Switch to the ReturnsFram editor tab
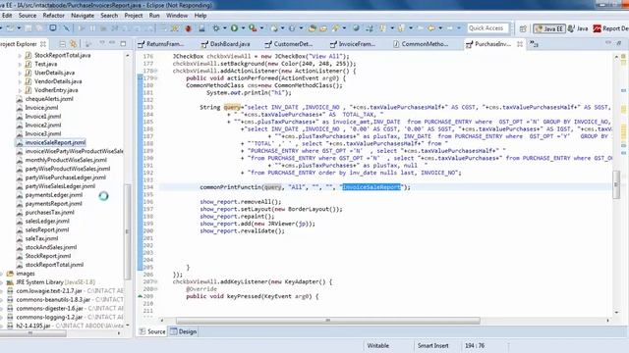Viewport: 629px width, 353px height. click(x=161, y=44)
